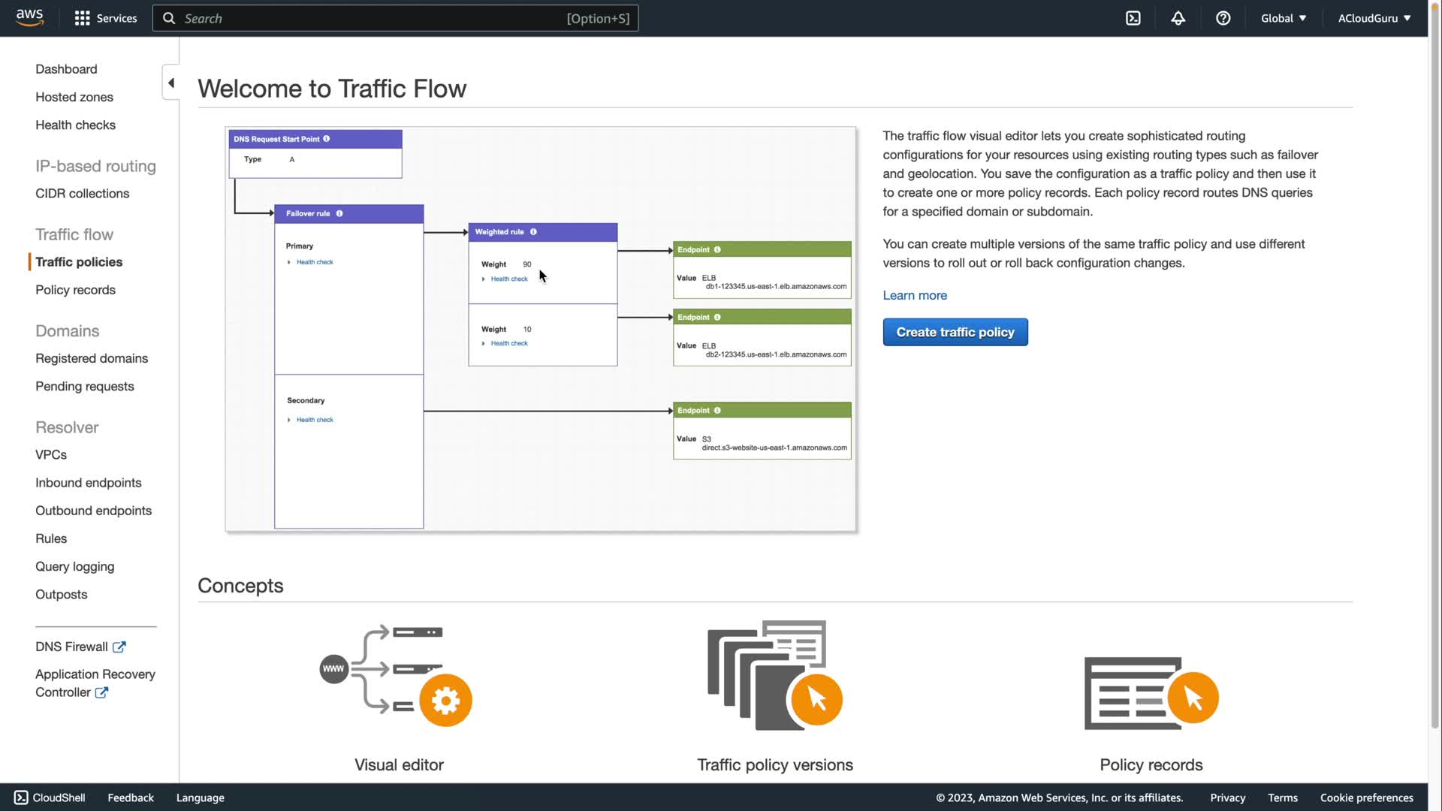Click the AWS logo home icon
The width and height of the screenshot is (1442, 811).
tap(29, 17)
